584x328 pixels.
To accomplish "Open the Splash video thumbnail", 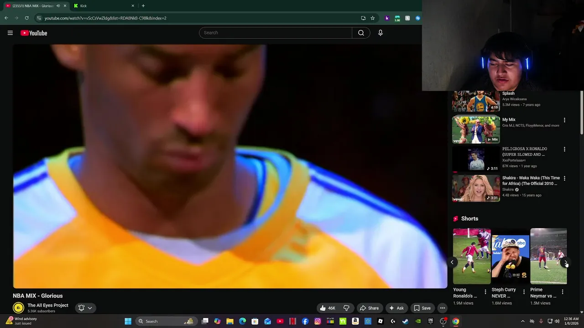I will pos(476,101).
